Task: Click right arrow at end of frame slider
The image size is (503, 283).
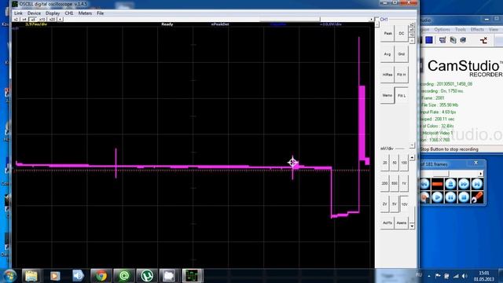Action: pos(480,174)
